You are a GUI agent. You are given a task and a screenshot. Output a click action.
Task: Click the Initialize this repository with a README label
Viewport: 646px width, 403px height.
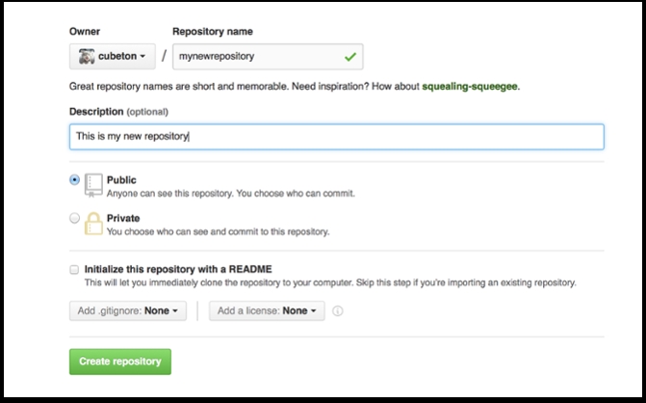coord(178,269)
